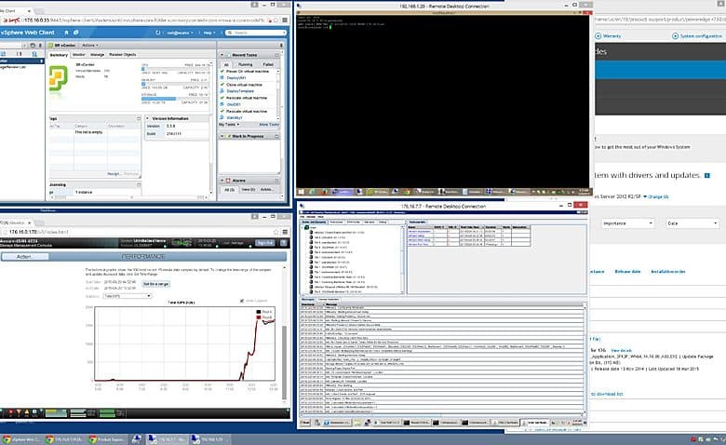
Task: Click Sign Out in storage console
Action: (x=265, y=243)
